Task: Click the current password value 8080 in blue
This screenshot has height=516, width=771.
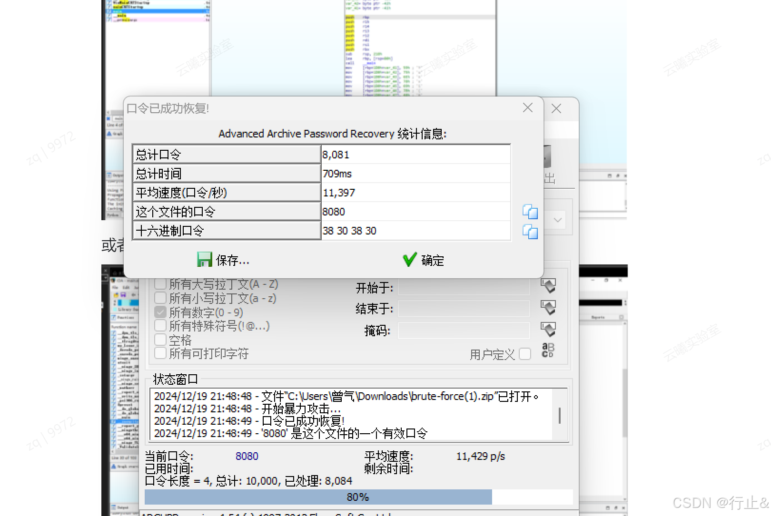Action: tap(247, 456)
